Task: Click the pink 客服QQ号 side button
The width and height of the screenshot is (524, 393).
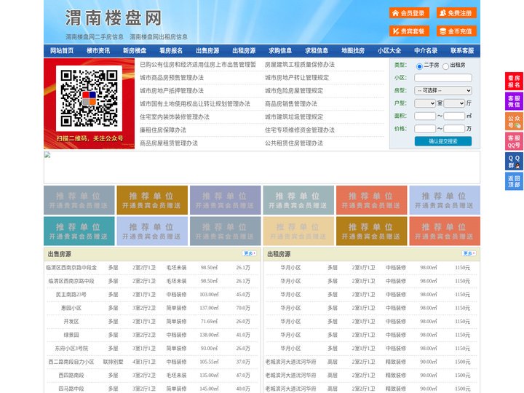Action: (x=514, y=141)
